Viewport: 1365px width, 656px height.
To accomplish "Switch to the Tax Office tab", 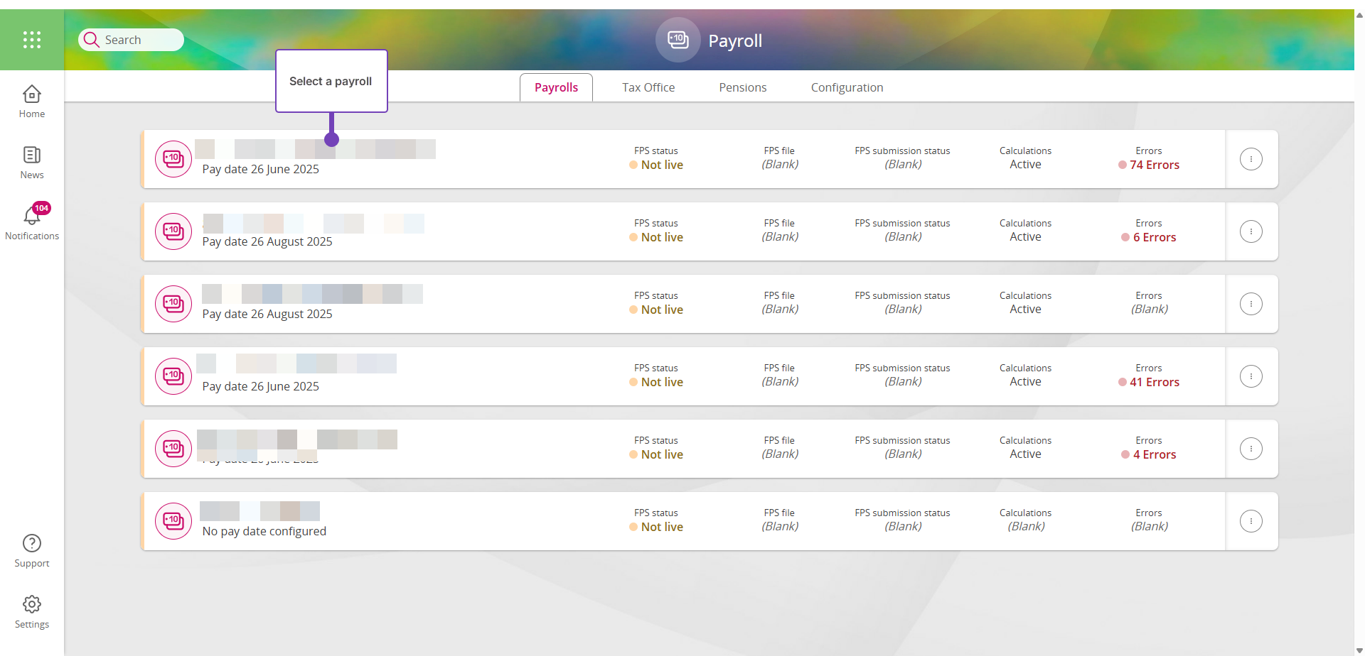I will [x=648, y=87].
